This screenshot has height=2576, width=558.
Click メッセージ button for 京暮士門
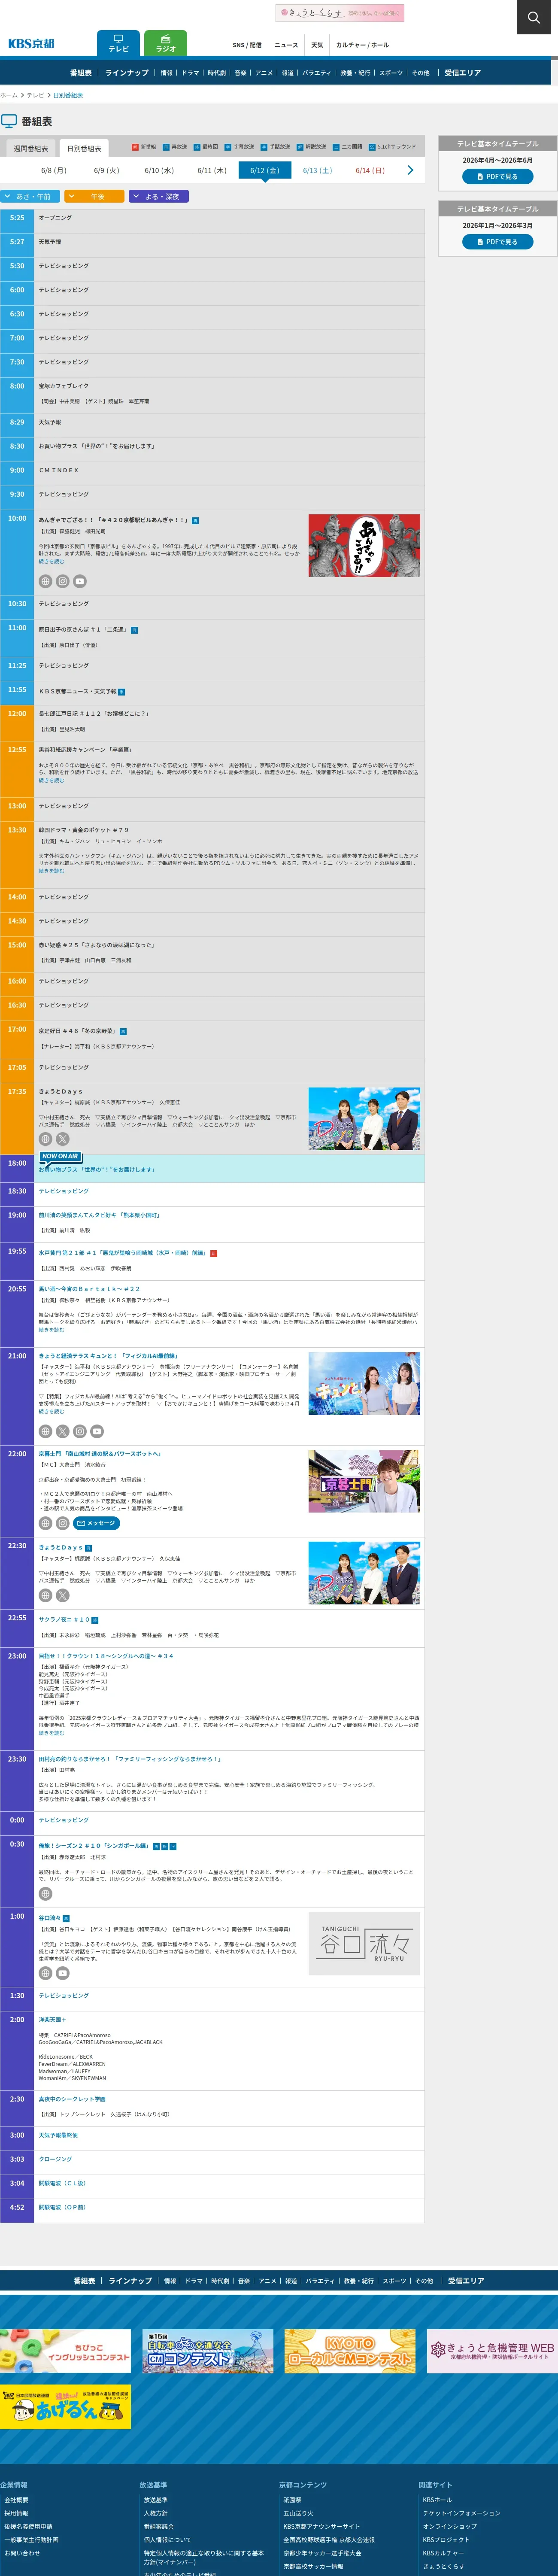pyautogui.click(x=97, y=1523)
